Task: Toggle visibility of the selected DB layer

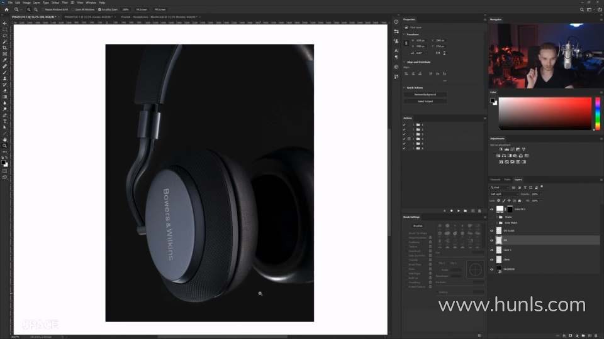Action: [491, 240]
